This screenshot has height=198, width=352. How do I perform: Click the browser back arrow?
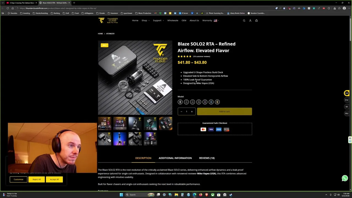pos(3,8)
